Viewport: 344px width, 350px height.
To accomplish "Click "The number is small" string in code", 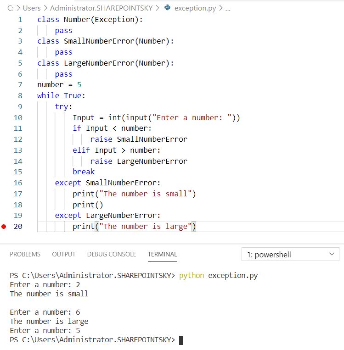I will point(146,194).
